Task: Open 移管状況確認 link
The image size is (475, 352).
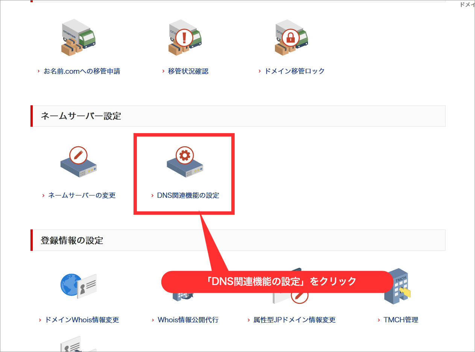Action: pyautogui.click(x=188, y=71)
